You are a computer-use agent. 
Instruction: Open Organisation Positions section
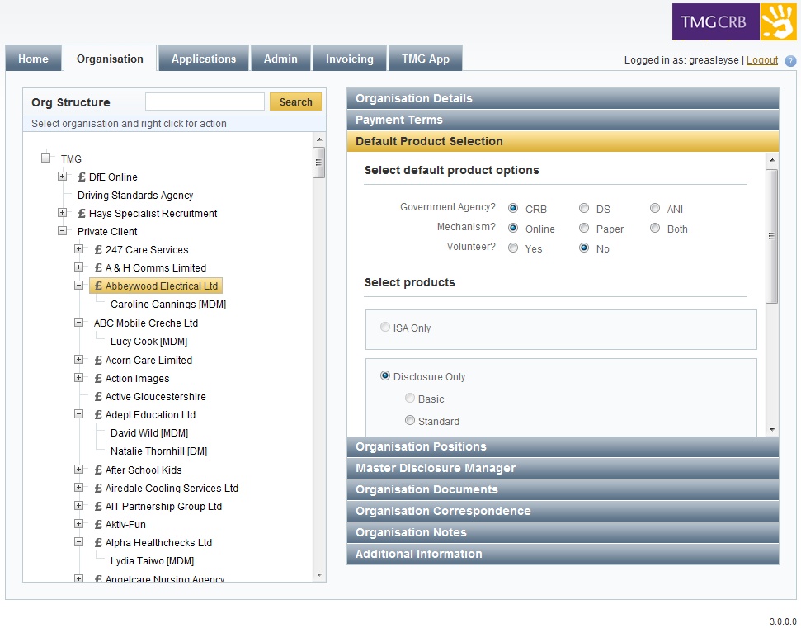tap(563, 446)
